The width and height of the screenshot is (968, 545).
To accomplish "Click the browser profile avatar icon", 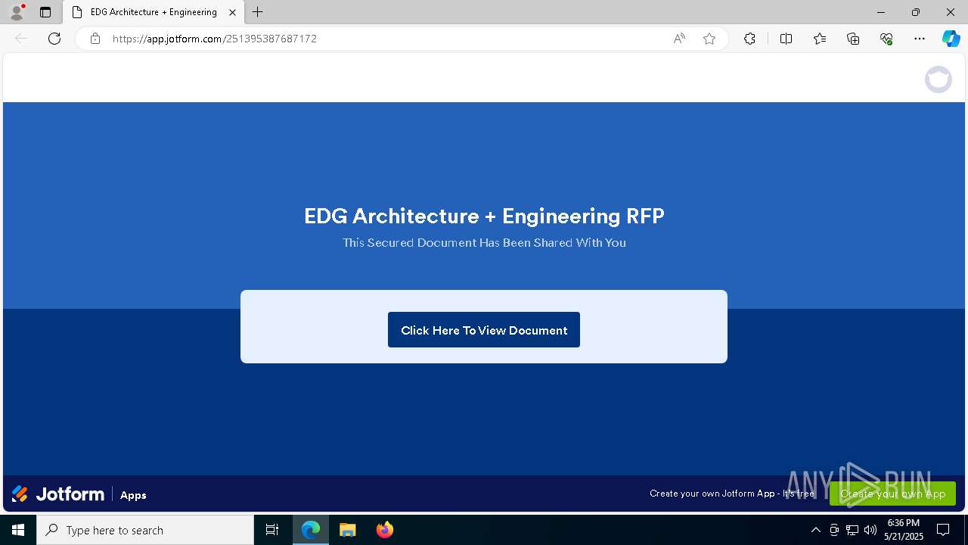I will pos(16,12).
